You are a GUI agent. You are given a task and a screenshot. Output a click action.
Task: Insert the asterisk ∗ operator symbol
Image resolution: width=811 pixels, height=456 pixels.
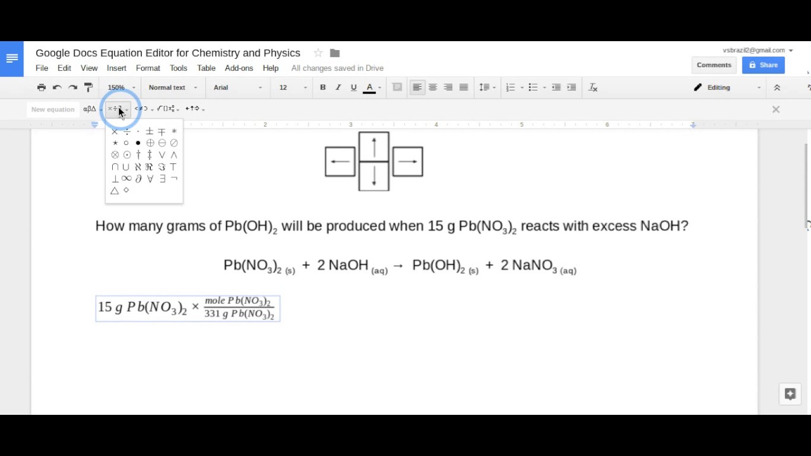click(174, 131)
